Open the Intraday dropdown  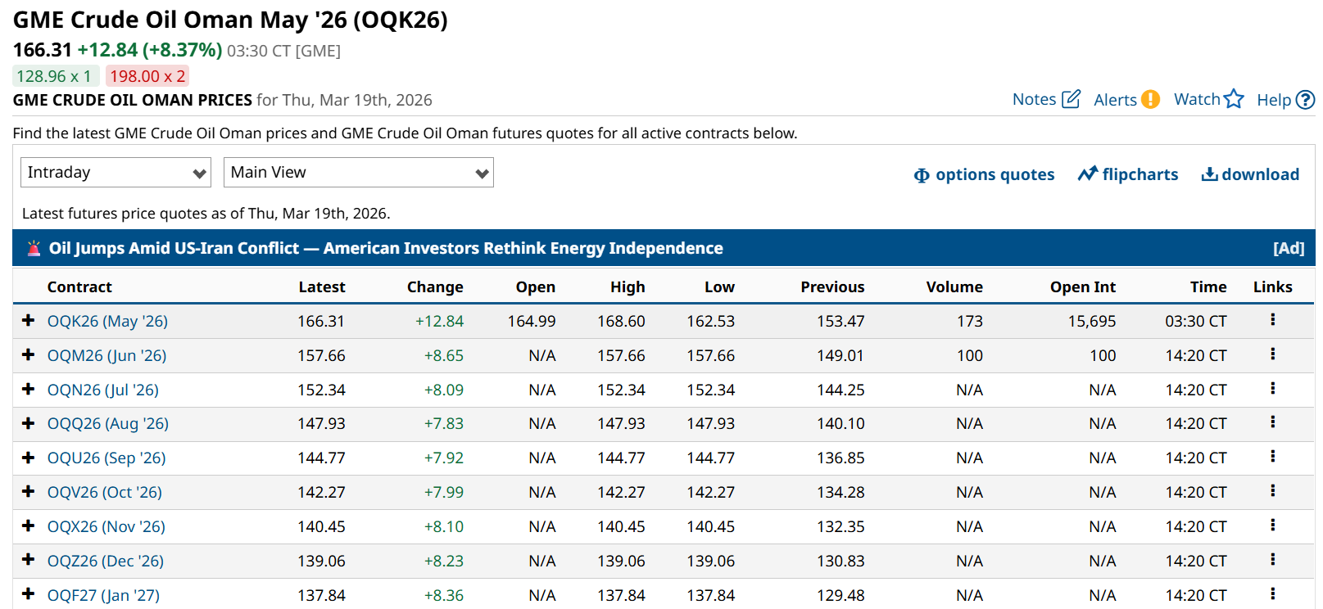[x=116, y=173]
